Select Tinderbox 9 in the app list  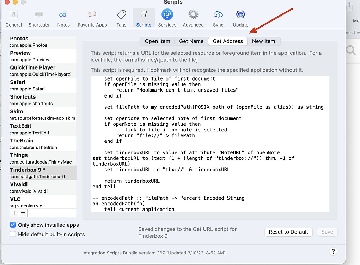(x=43, y=173)
